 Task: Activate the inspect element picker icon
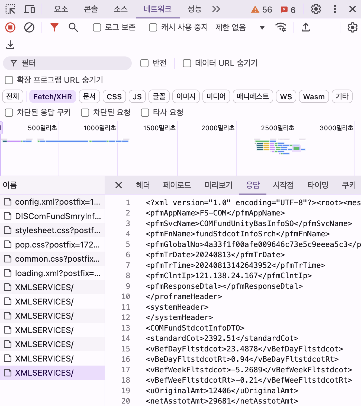point(10,9)
